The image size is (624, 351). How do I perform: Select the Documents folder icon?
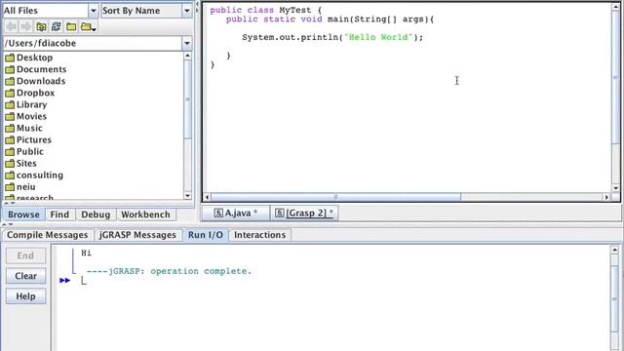(x=10, y=69)
